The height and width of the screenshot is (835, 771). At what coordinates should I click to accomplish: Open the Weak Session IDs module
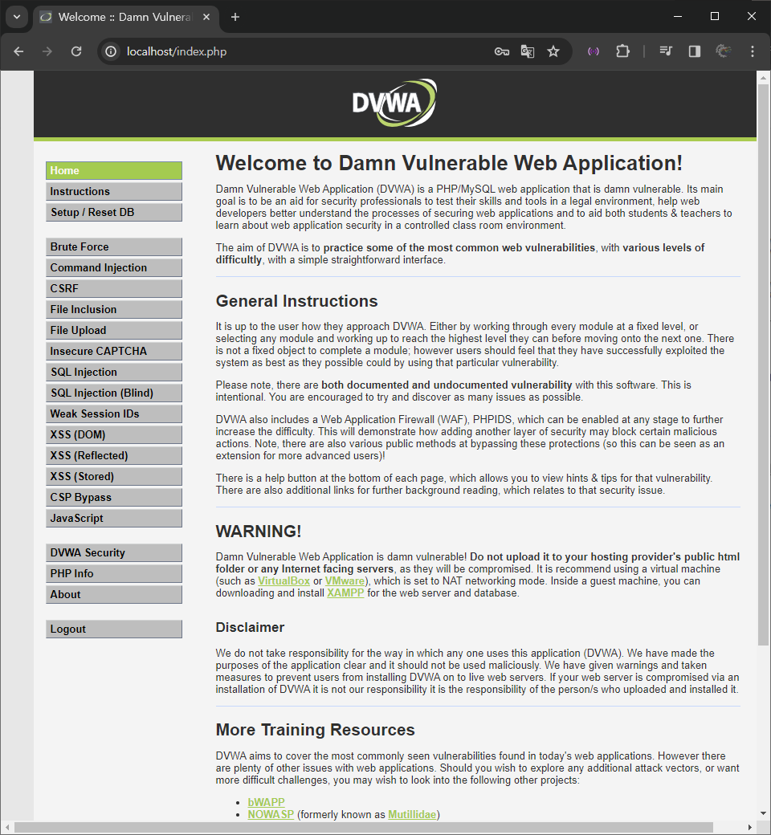pyautogui.click(x=114, y=413)
